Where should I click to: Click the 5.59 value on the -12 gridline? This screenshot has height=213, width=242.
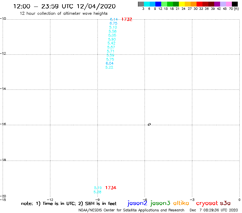pos(110,55)
